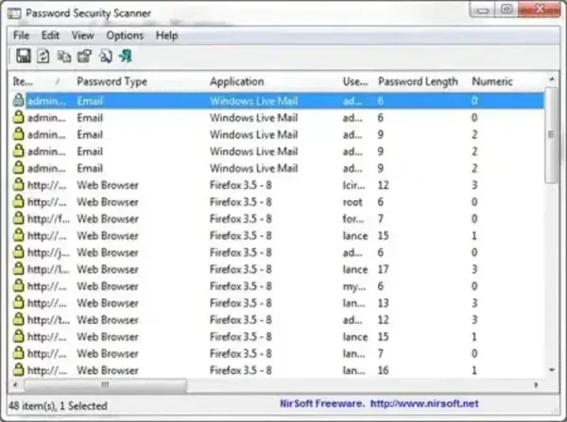Click the Find toolbar icon

(x=106, y=57)
